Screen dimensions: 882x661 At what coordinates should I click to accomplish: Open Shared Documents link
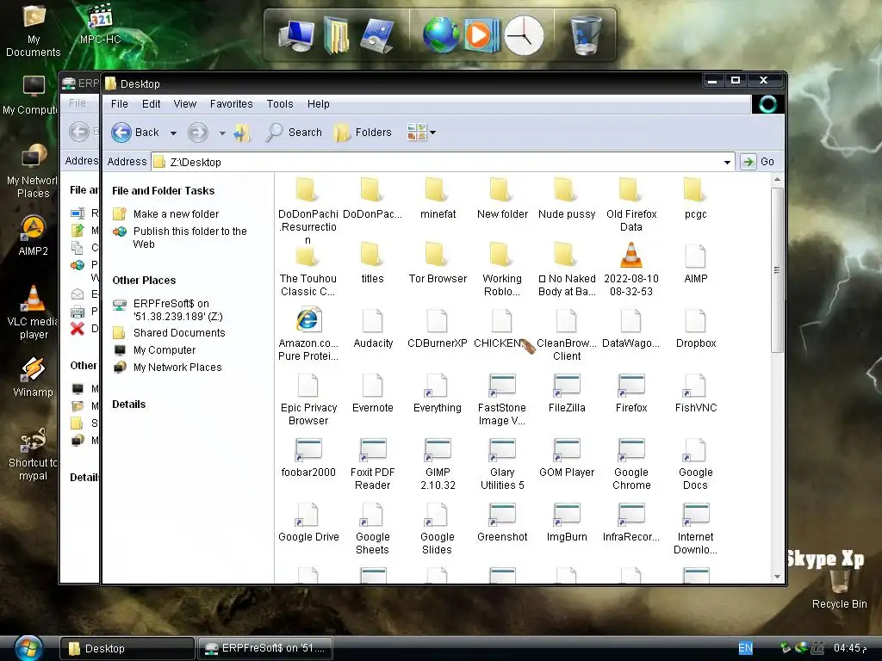click(x=179, y=333)
